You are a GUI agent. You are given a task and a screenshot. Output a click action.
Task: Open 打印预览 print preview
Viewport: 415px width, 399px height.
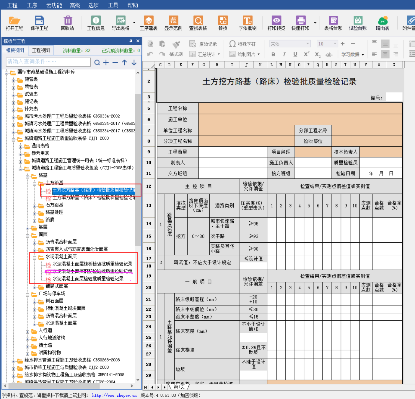[x=276, y=23]
